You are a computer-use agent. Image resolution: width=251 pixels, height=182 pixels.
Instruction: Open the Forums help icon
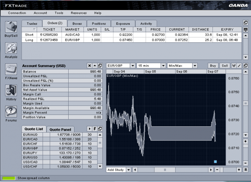tap(11, 111)
